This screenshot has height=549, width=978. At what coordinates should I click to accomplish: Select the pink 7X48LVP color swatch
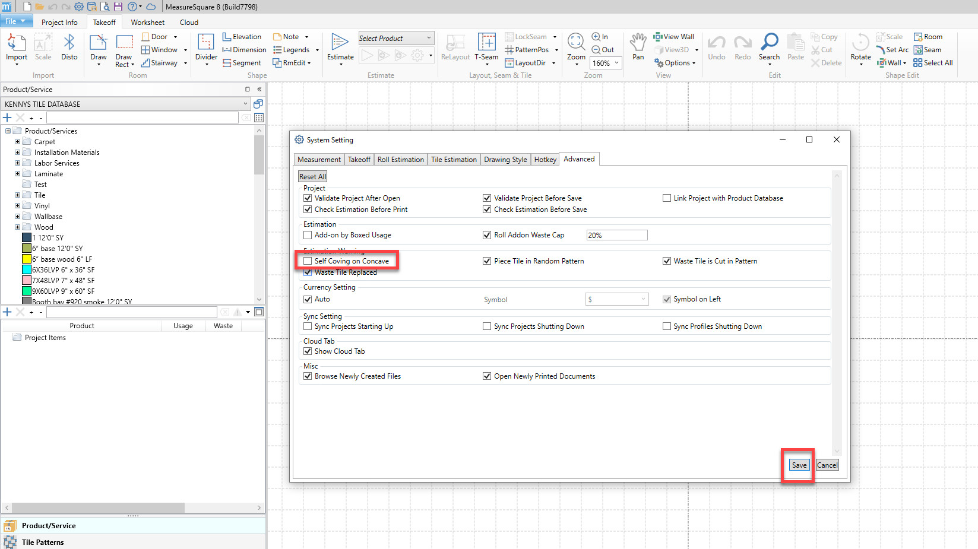point(27,281)
